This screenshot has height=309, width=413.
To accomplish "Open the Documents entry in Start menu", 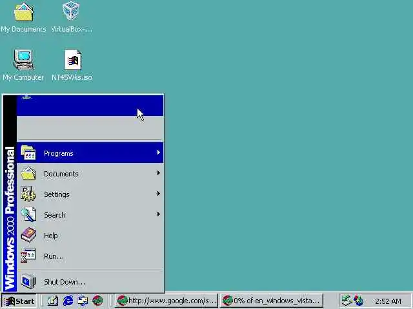I will click(x=90, y=173).
